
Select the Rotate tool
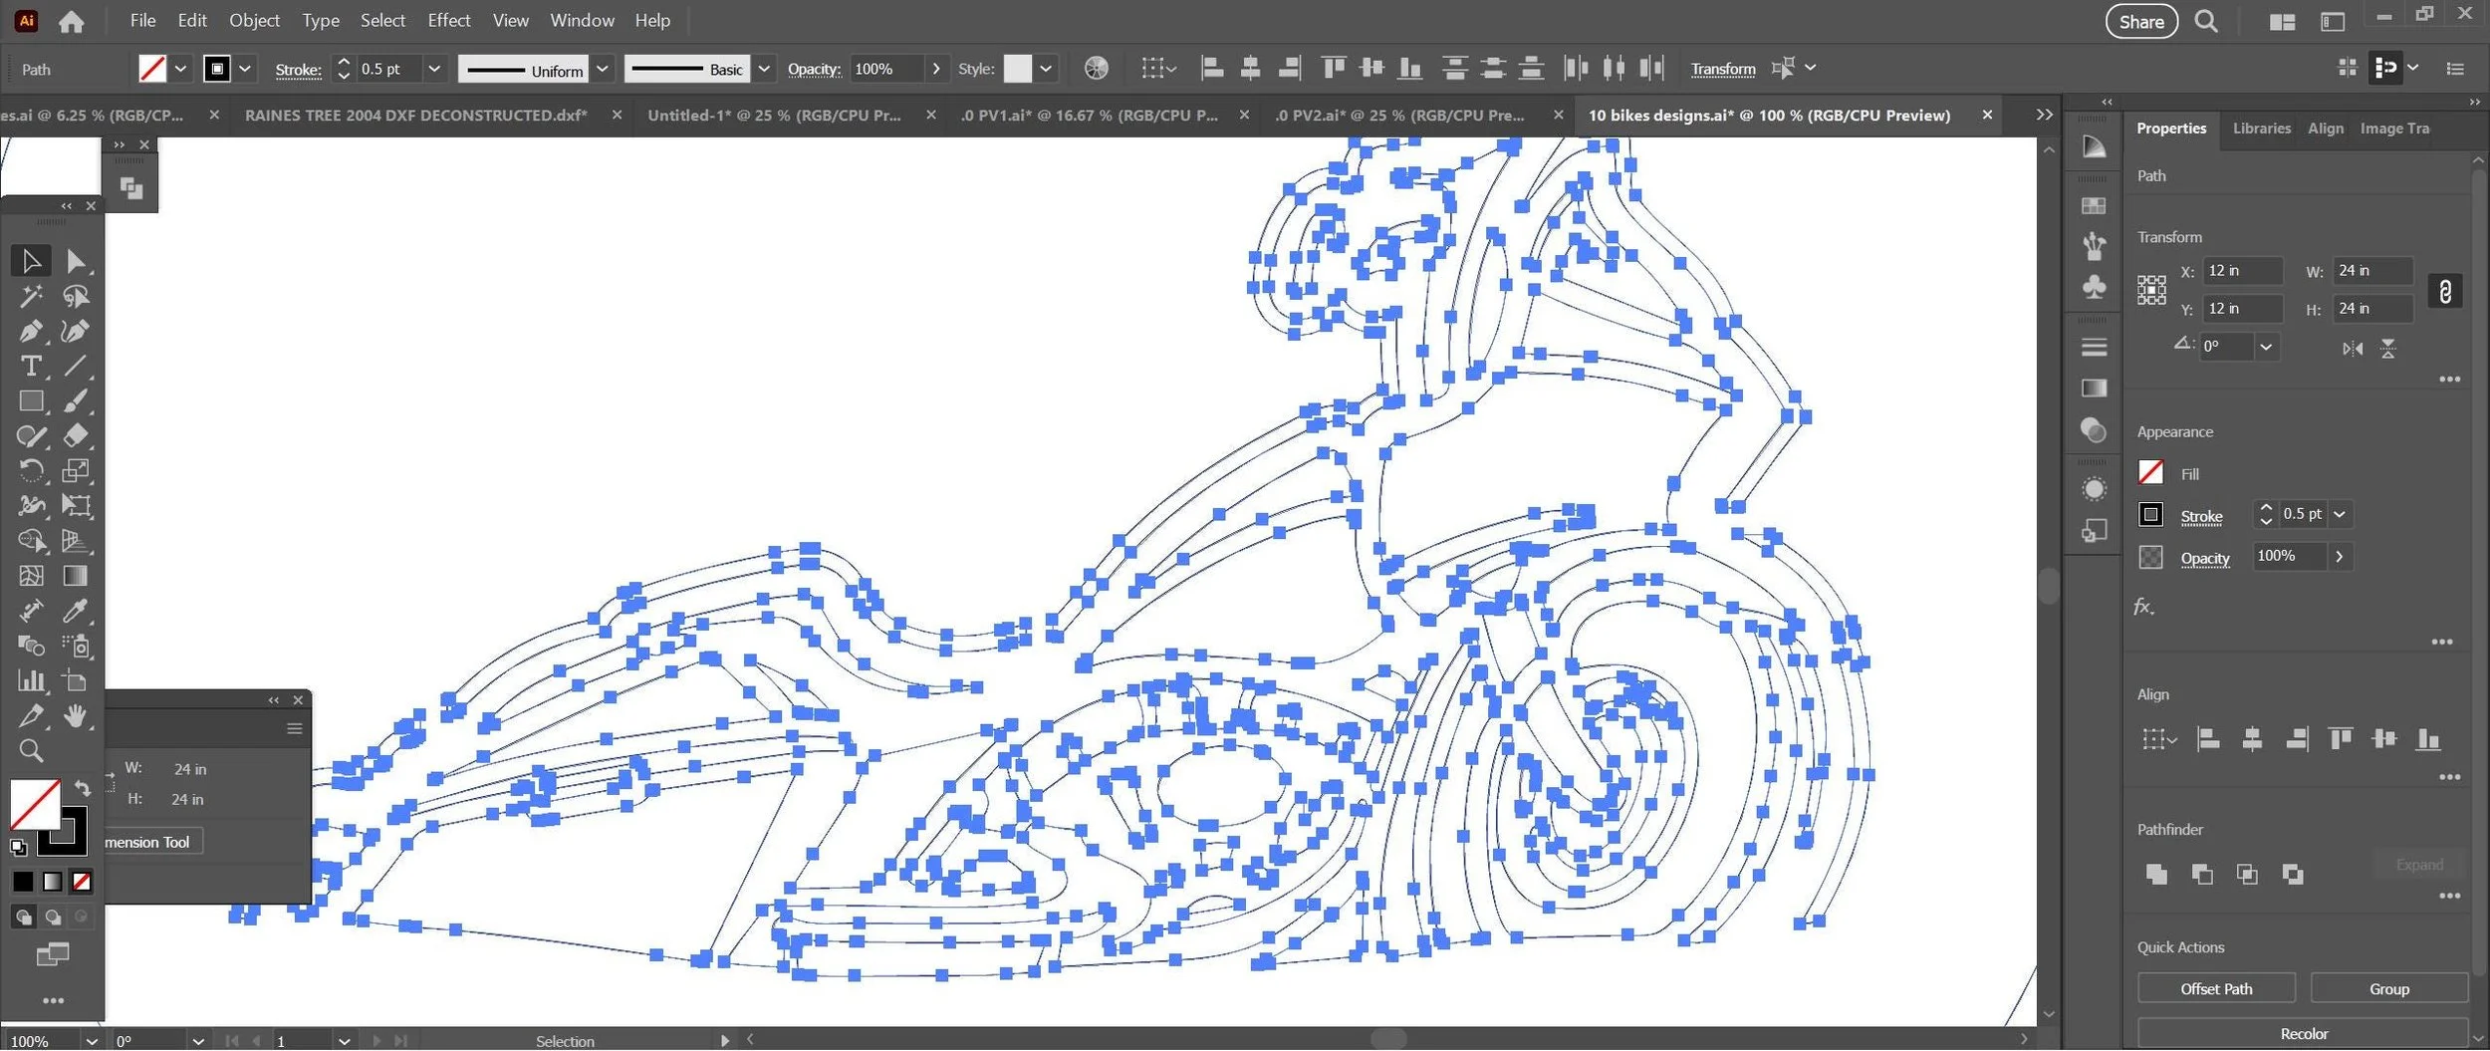tap(31, 470)
